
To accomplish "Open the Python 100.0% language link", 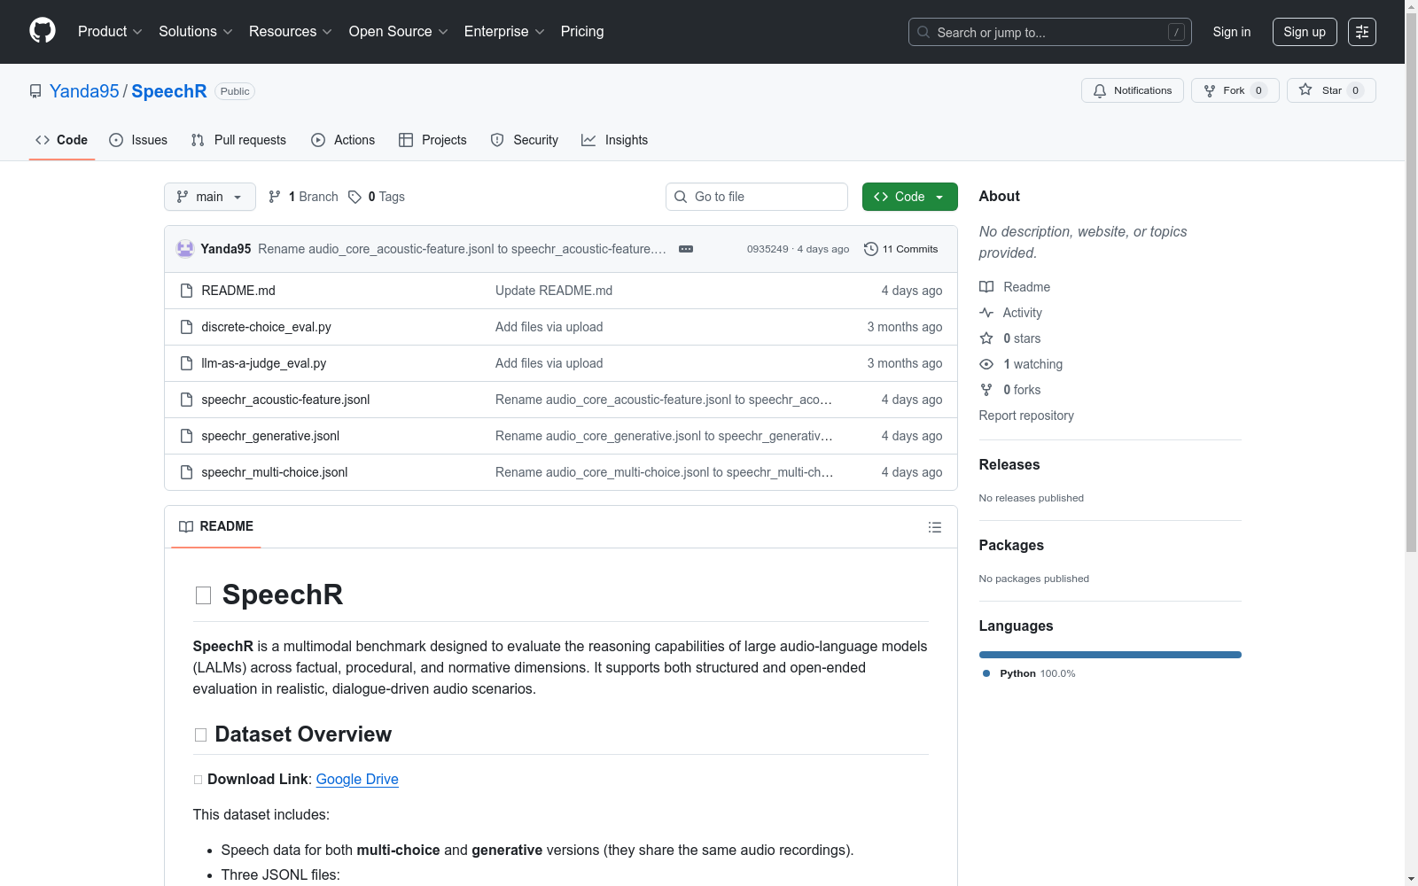I will 1029,673.
